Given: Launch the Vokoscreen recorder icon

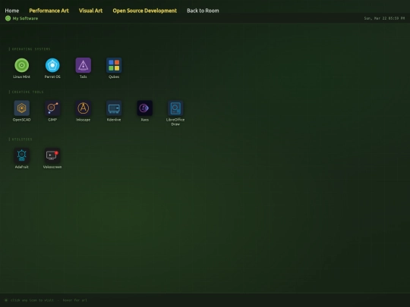Looking at the screenshot, I should tap(52, 155).
